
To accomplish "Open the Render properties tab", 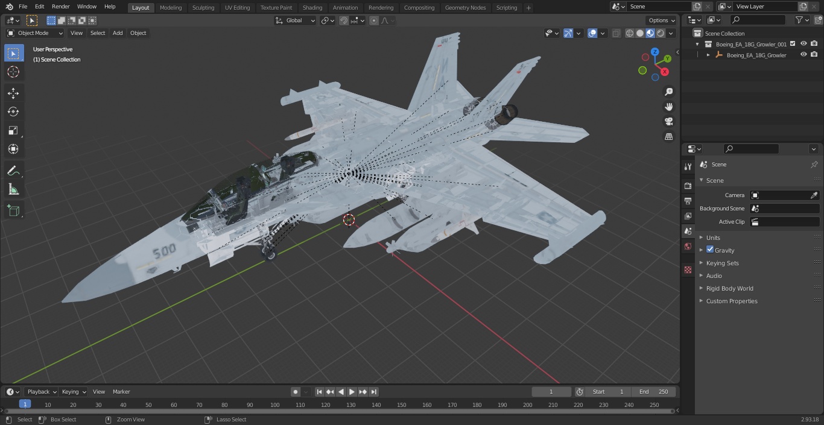I will click(x=688, y=186).
